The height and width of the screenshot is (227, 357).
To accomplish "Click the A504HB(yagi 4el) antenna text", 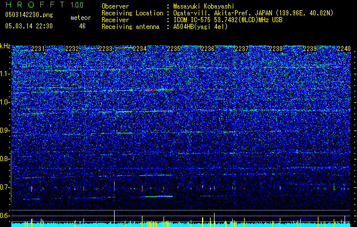I will pos(200,27).
